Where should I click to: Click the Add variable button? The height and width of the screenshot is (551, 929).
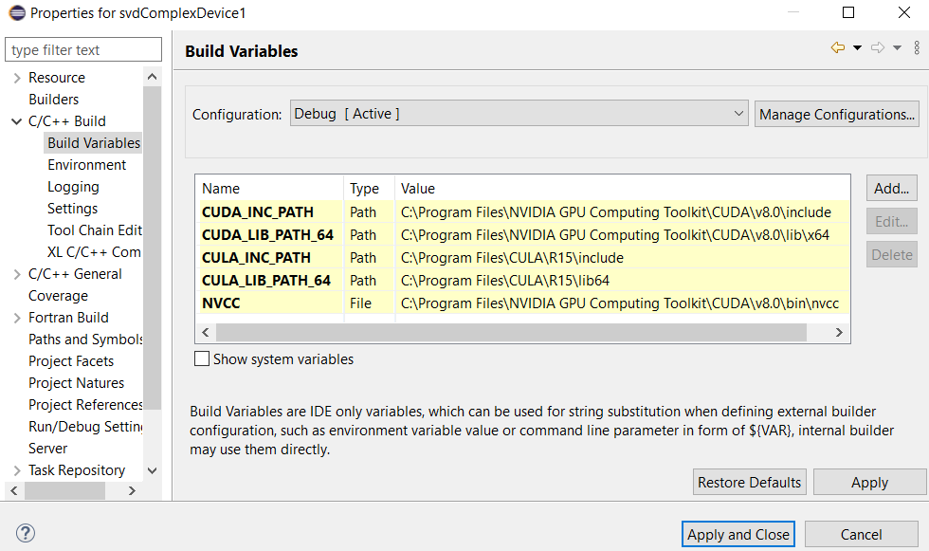point(891,188)
